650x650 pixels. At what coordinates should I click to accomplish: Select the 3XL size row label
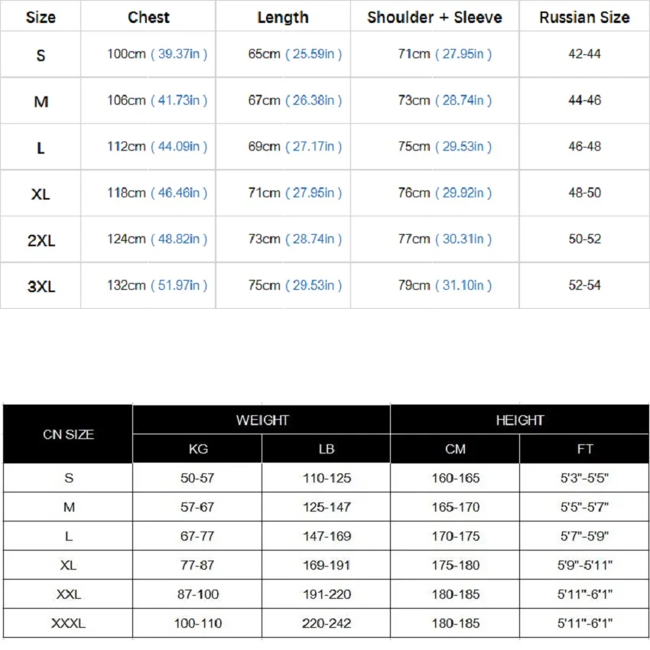[41, 286]
